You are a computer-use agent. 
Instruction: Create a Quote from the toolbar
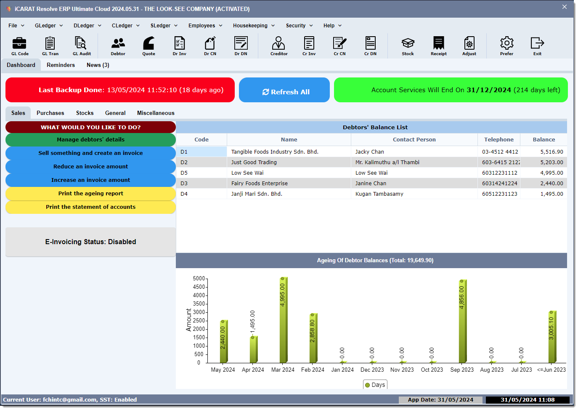[148, 46]
